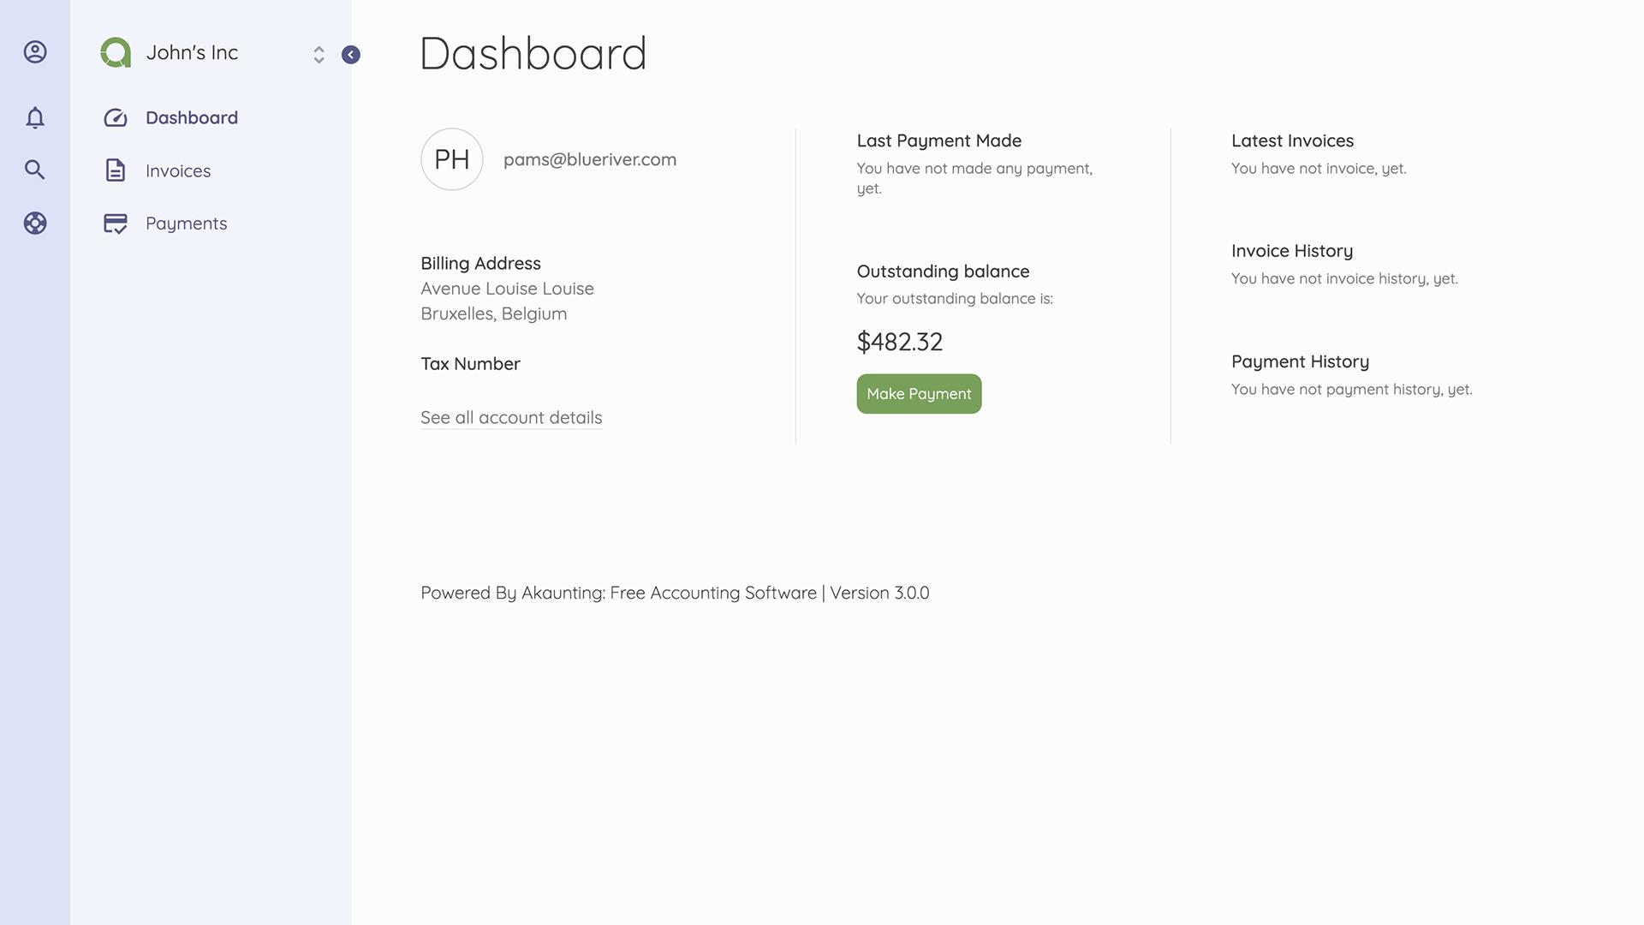
Task: Go to the Dashboard menu item
Action: (x=192, y=117)
